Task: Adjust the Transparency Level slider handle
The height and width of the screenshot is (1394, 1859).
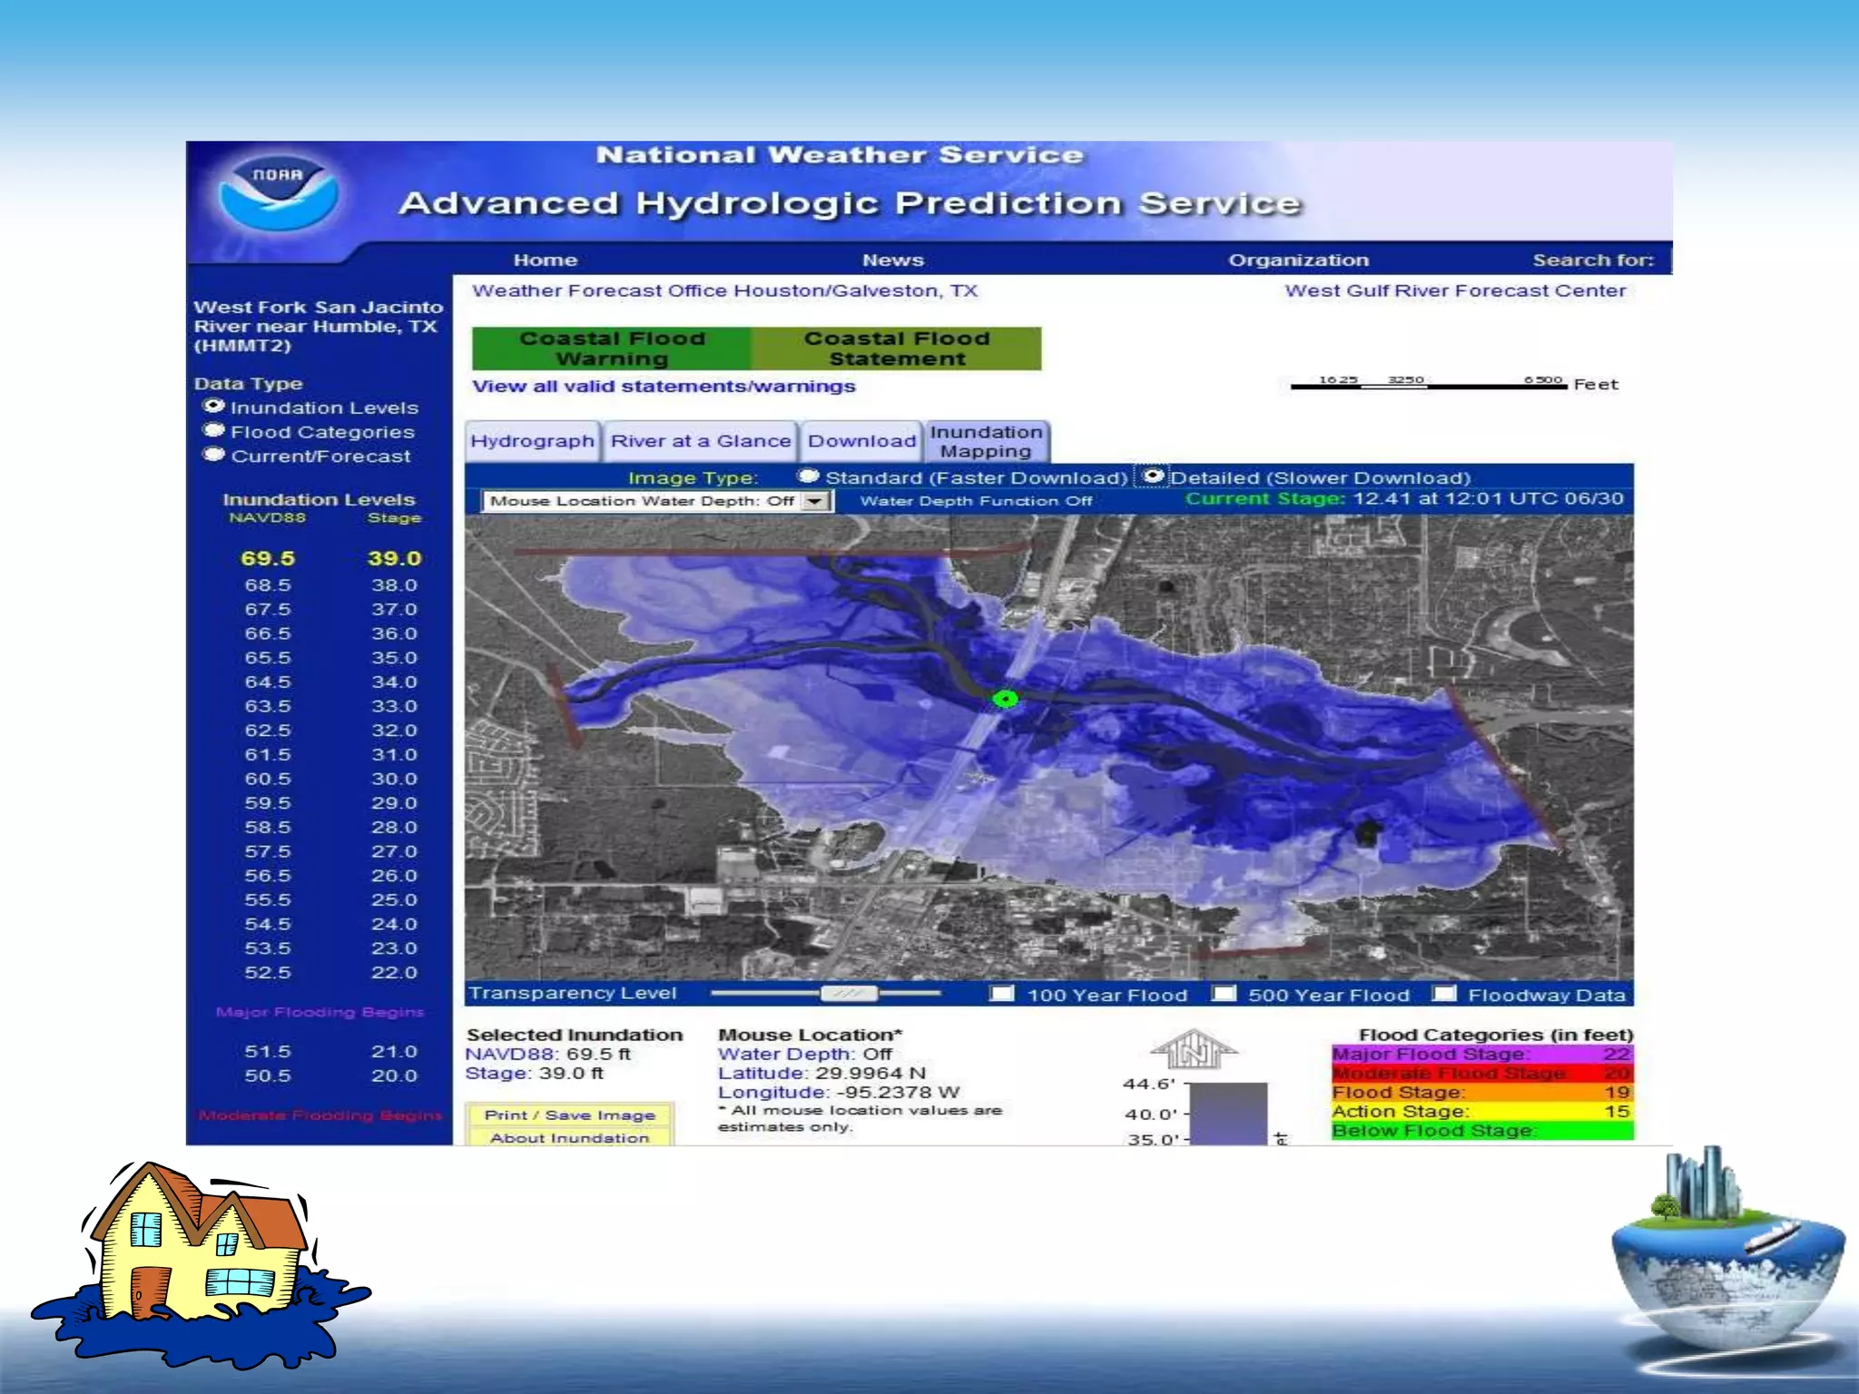Action: 849,994
